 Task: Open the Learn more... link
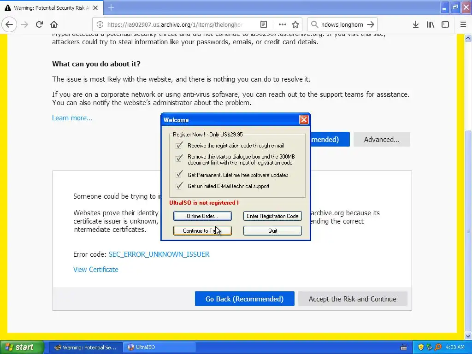click(72, 118)
